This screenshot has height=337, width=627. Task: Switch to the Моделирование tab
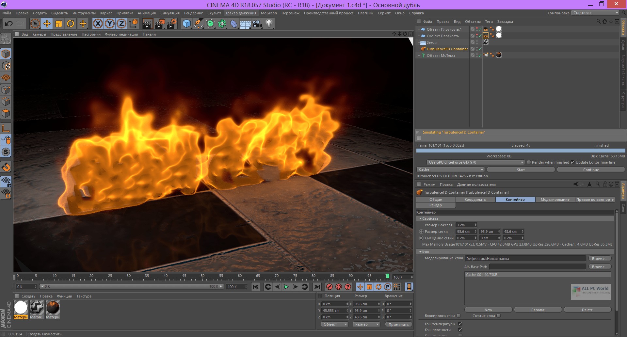(x=555, y=200)
